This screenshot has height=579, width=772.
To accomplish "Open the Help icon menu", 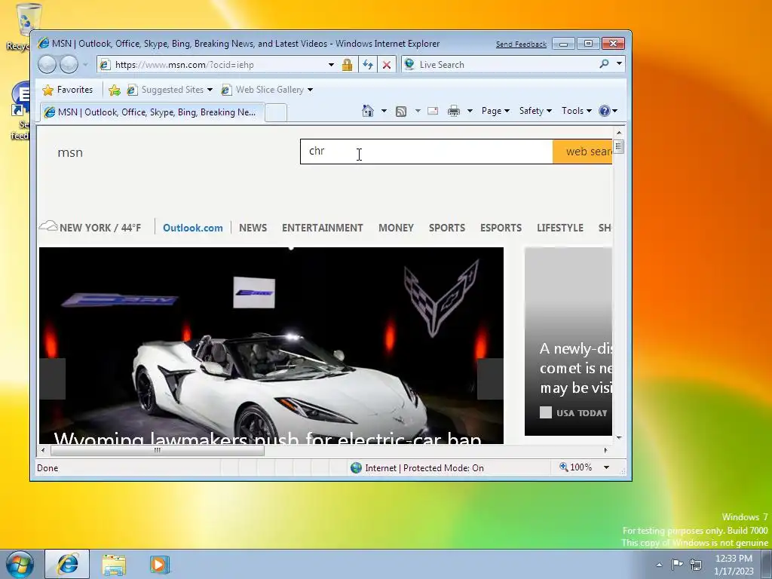I will [608, 111].
